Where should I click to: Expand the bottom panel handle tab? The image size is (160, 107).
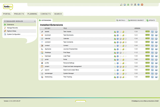click(x=80, y=101)
